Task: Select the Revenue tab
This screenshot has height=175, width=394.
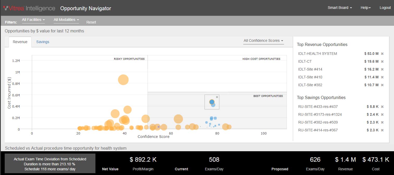Action: (20, 42)
